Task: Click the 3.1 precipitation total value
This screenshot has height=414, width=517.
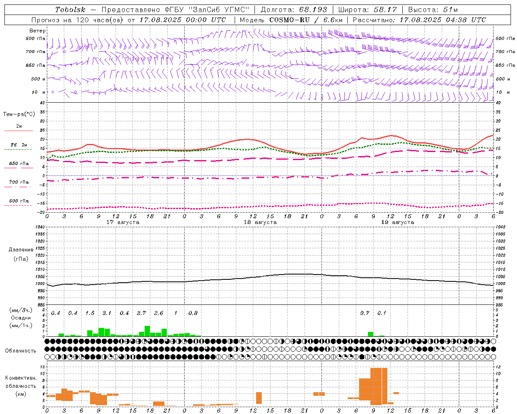Action: [107, 313]
